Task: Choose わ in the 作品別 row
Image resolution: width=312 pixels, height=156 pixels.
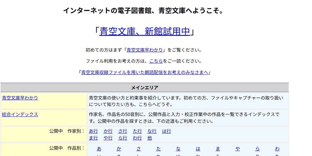Action: point(277,149)
